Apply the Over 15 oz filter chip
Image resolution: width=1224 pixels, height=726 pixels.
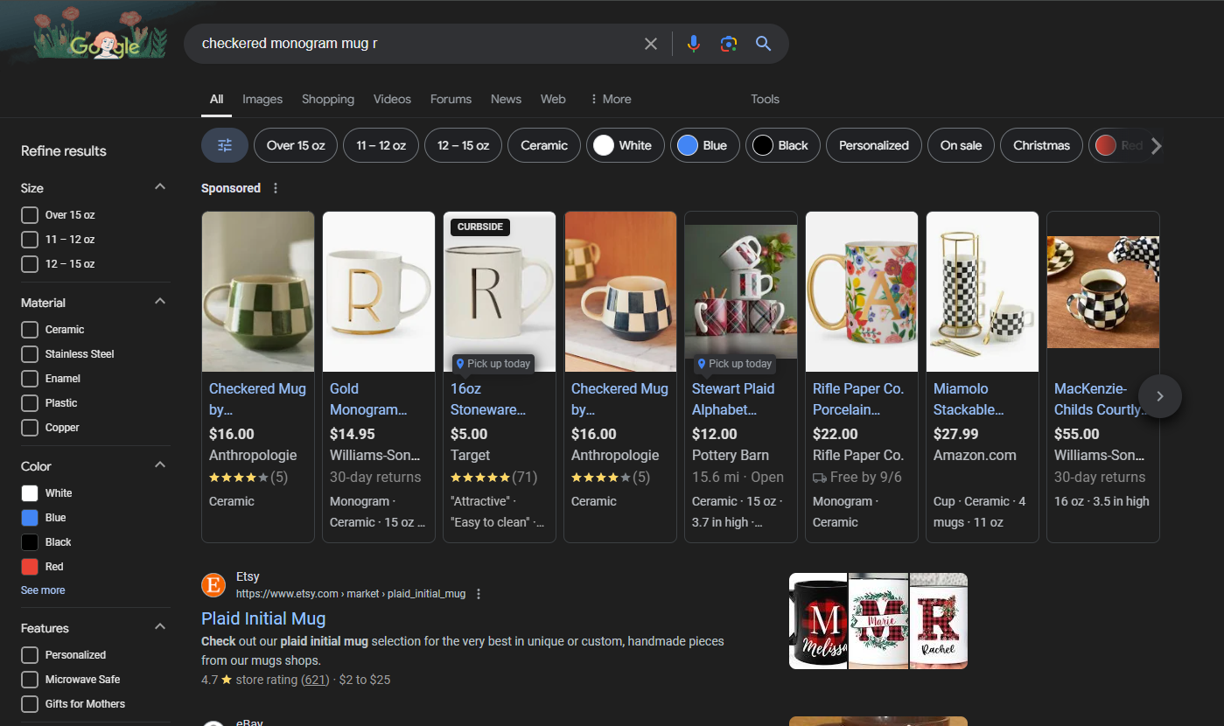(x=296, y=145)
